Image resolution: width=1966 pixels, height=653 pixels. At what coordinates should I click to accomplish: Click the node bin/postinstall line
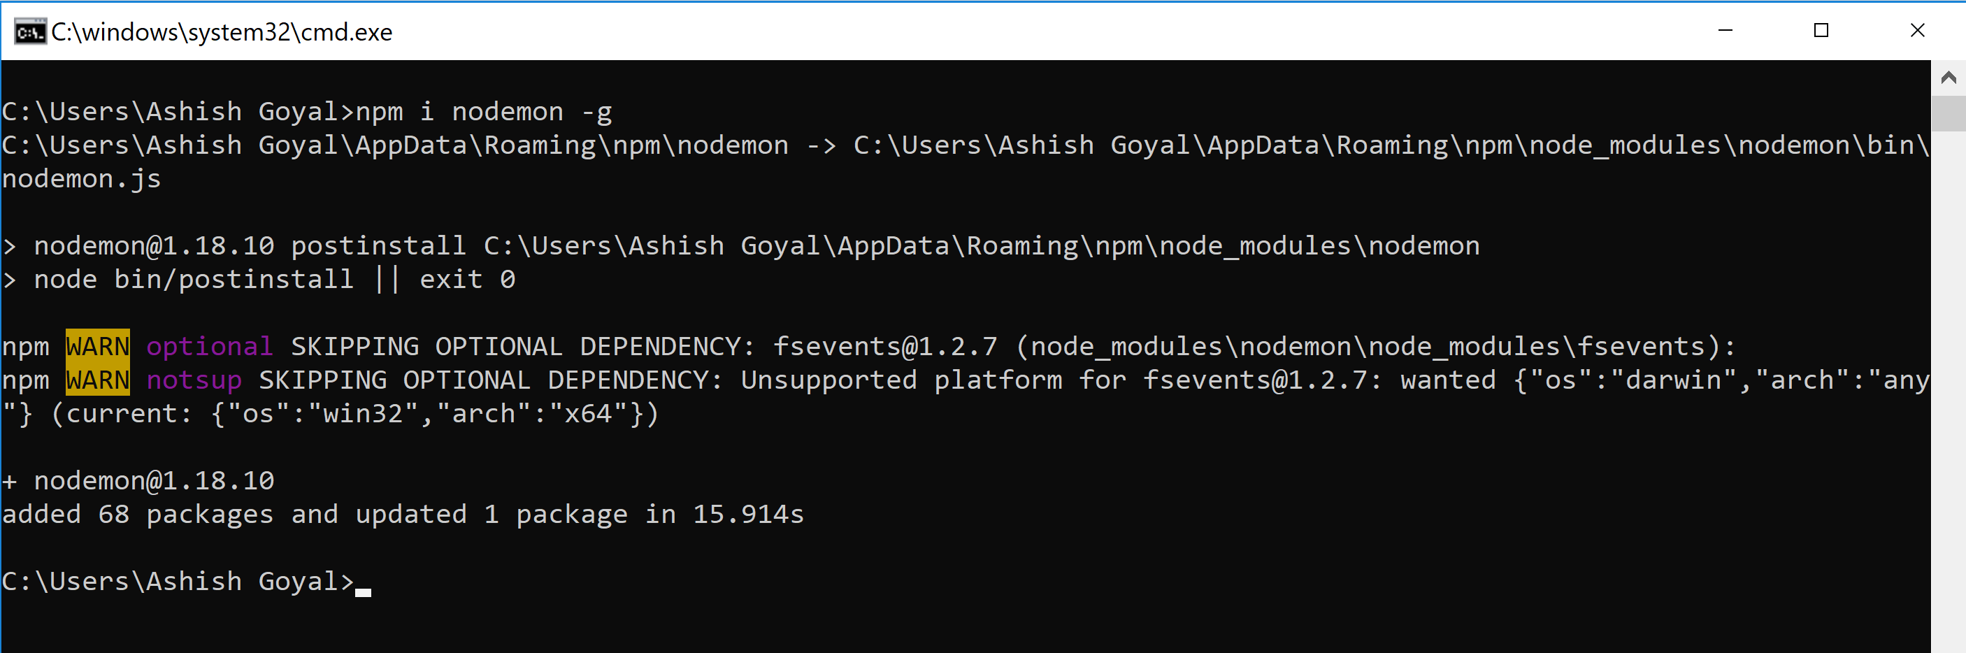pyautogui.click(x=259, y=279)
